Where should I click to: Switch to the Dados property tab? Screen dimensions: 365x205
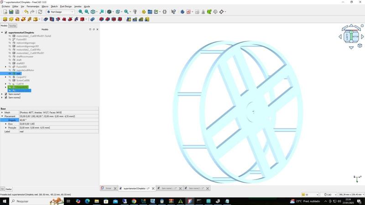coord(9,189)
